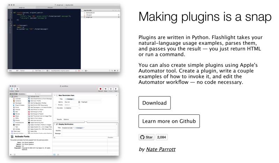Follow the Nate Parrott author link

[161, 149]
